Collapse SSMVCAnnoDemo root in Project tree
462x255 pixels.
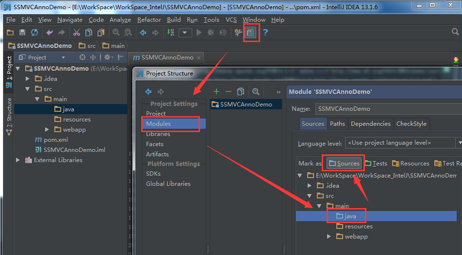click(x=18, y=68)
